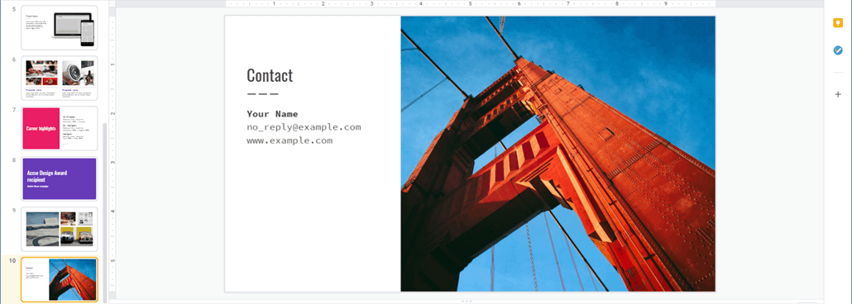Select slide 7 Career highlights thumbnail
The width and height of the screenshot is (852, 304).
[x=60, y=129]
